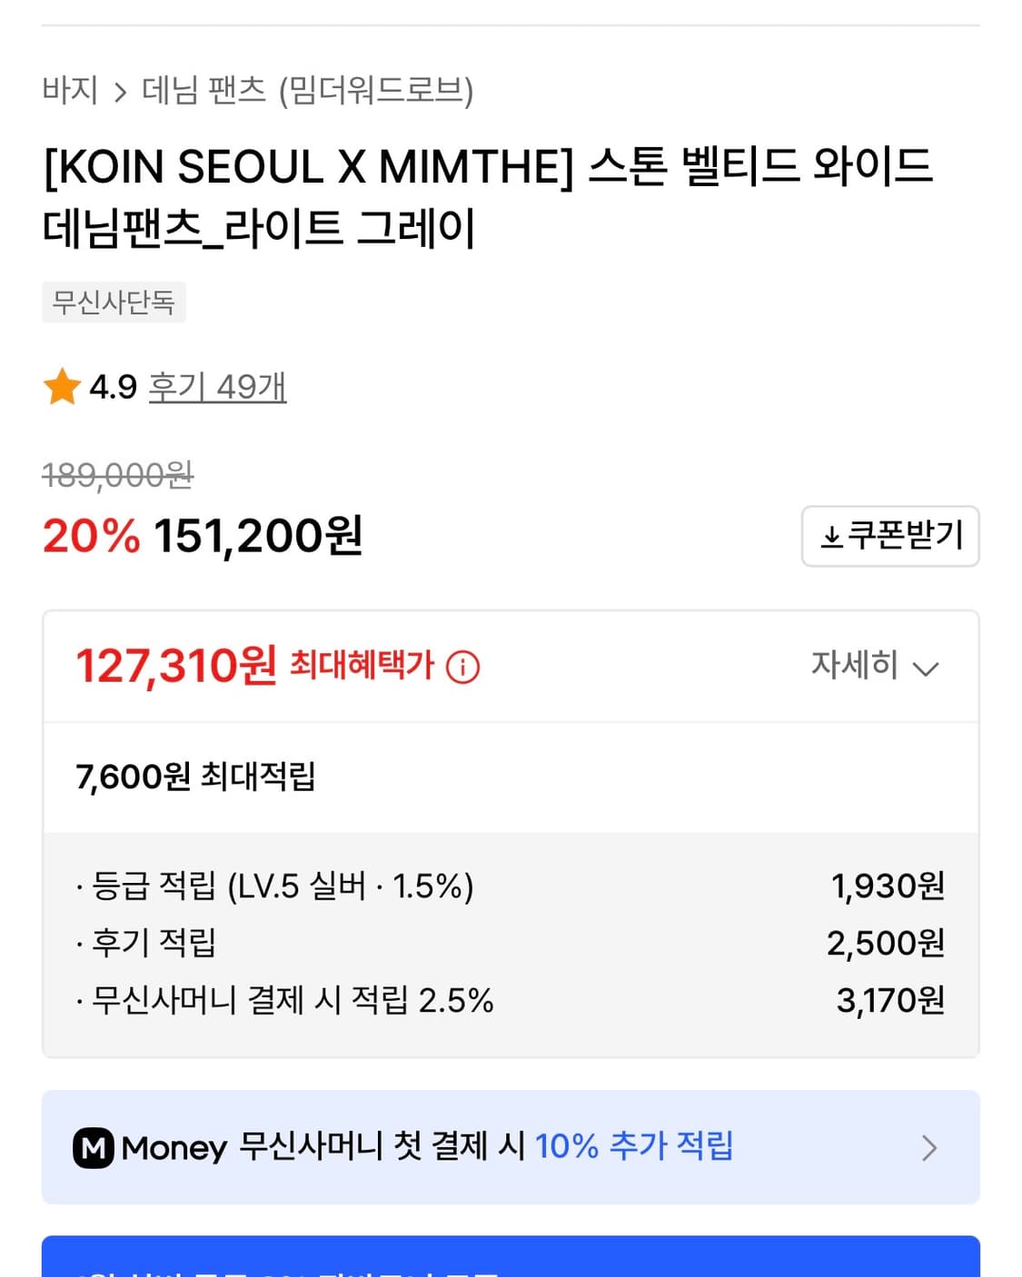The image size is (1022, 1277).
Task: Tap the blue banner at the bottom
Action: tap(511, 1258)
